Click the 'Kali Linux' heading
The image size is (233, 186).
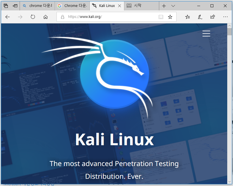[x=114, y=139]
